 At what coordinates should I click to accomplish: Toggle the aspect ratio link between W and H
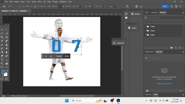[60, 6]
